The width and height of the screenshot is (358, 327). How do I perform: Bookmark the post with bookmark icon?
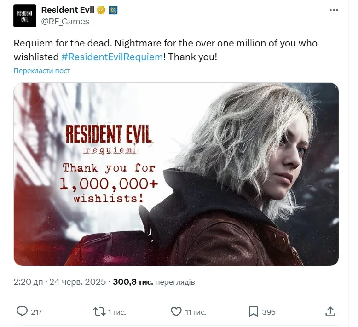coord(254,312)
